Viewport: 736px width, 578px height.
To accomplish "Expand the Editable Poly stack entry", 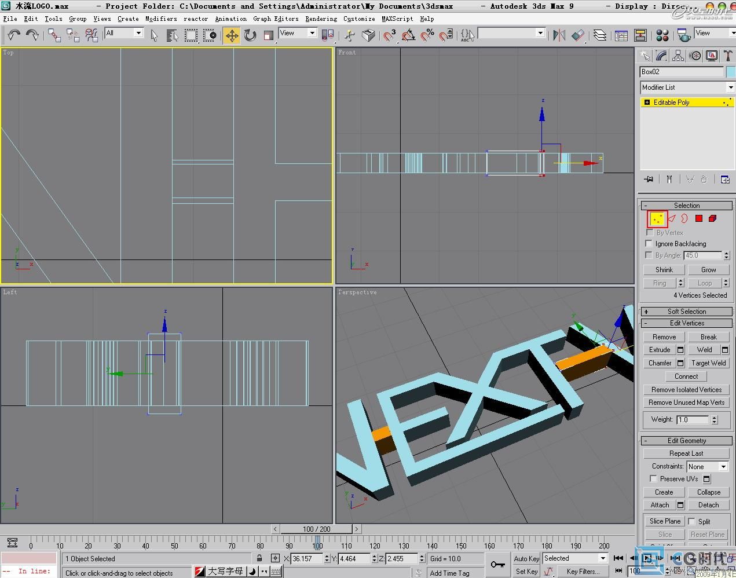I will tap(647, 103).
